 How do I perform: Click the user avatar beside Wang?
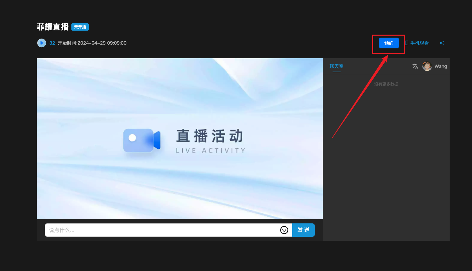pos(427,66)
